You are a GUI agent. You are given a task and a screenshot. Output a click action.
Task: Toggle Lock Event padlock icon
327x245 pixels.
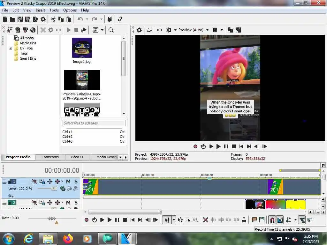pyautogui.click(x=244, y=220)
